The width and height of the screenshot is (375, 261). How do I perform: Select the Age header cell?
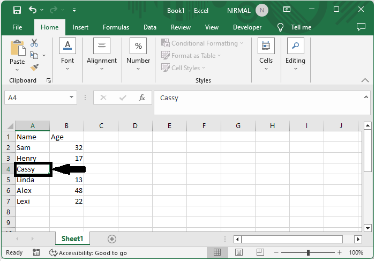tap(67, 137)
